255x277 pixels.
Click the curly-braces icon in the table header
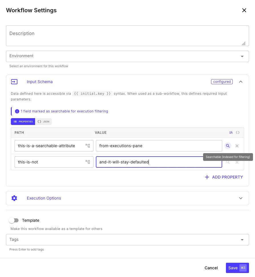click(x=238, y=132)
